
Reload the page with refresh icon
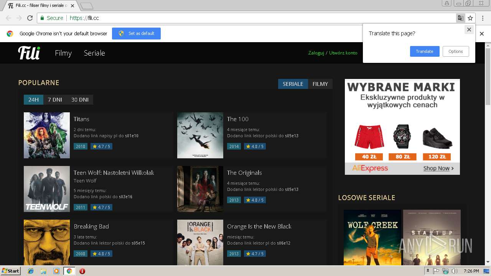[30, 18]
